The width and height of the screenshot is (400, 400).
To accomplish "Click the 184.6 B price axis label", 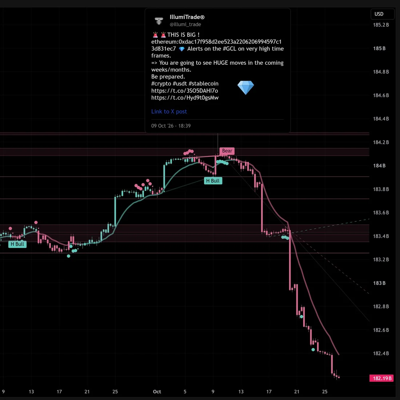I will pyautogui.click(x=381, y=95).
